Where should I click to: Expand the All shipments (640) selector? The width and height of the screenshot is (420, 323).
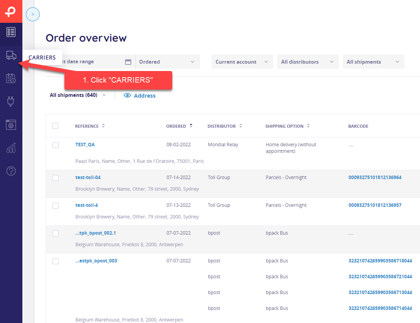[x=78, y=95]
